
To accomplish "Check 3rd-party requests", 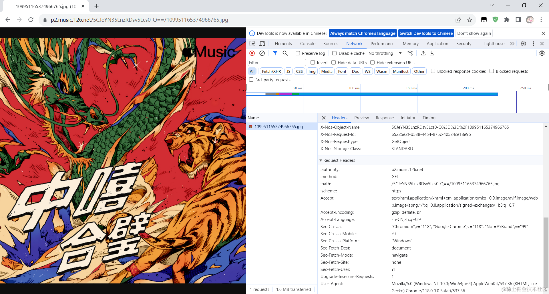I will coord(251,80).
